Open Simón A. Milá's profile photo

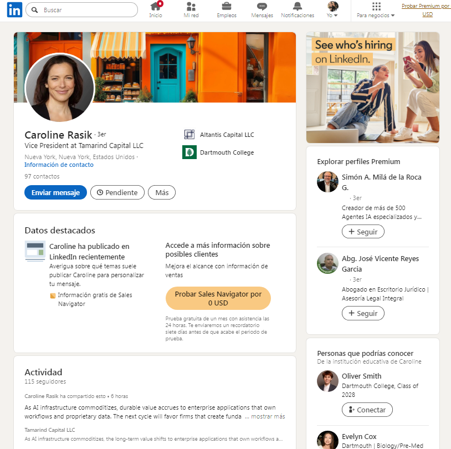[x=327, y=182]
